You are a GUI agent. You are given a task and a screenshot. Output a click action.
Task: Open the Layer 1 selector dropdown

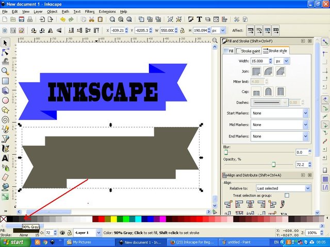(x=87, y=233)
